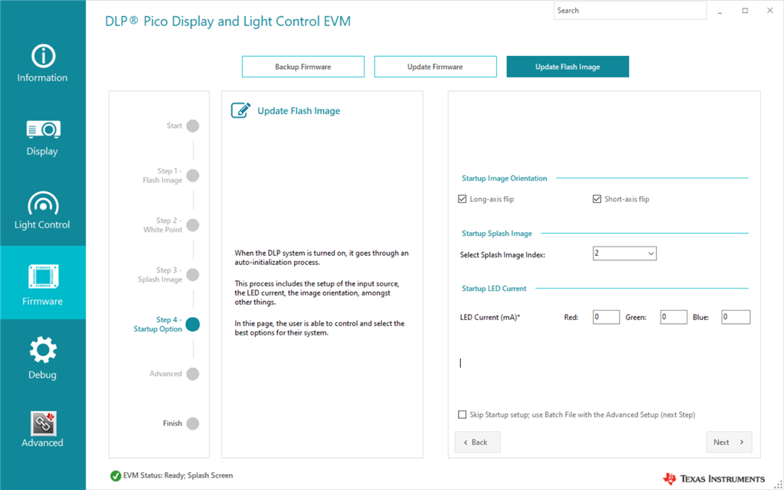Switch to Update Flash Image tab

567,67
